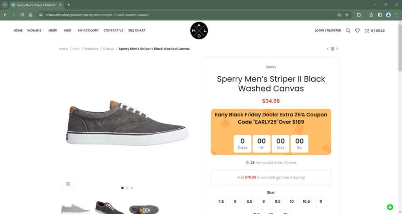Show the second product image dot
This screenshot has width=402, height=214.
coord(127,188)
